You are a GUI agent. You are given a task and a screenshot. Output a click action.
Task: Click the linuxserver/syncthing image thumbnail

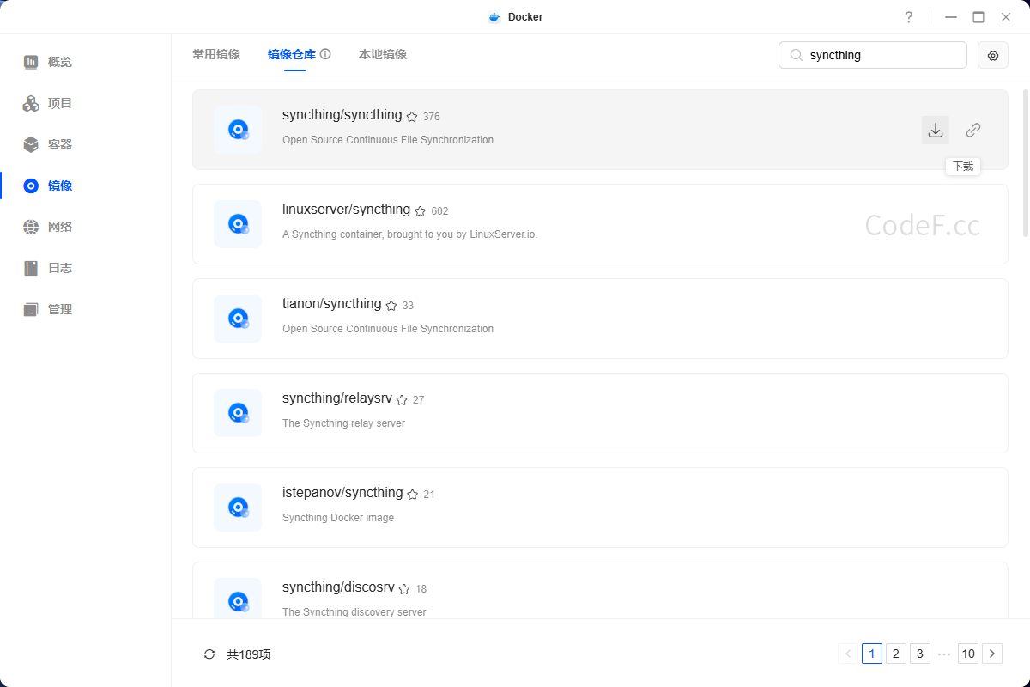238,224
